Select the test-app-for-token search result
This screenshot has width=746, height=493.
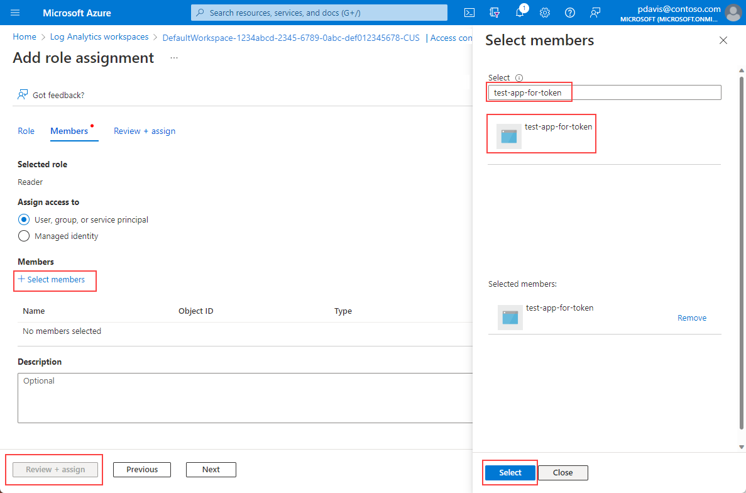pos(541,133)
